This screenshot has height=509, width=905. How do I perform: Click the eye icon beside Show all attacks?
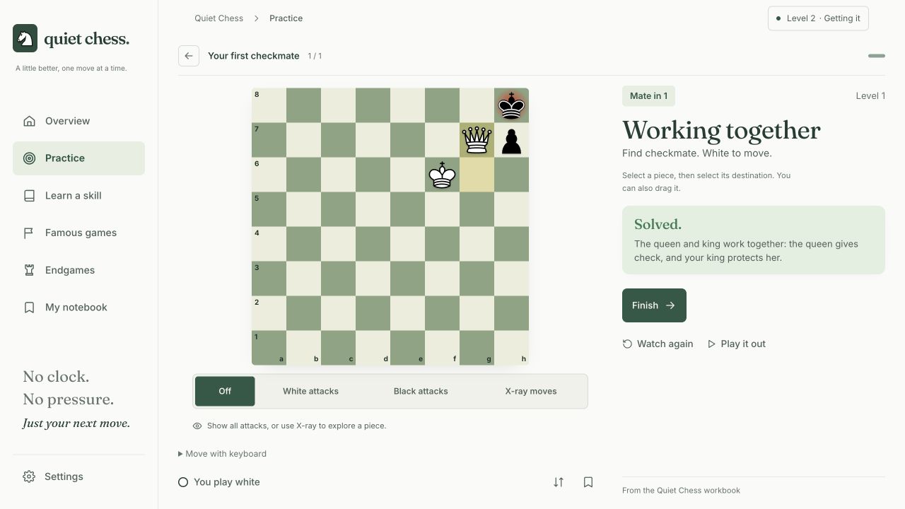pos(197,426)
